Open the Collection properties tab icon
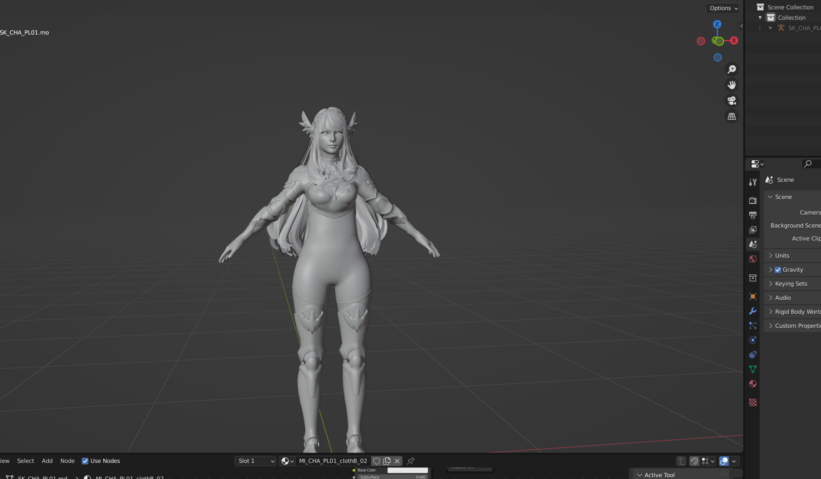The image size is (821, 479). (753, 278)
